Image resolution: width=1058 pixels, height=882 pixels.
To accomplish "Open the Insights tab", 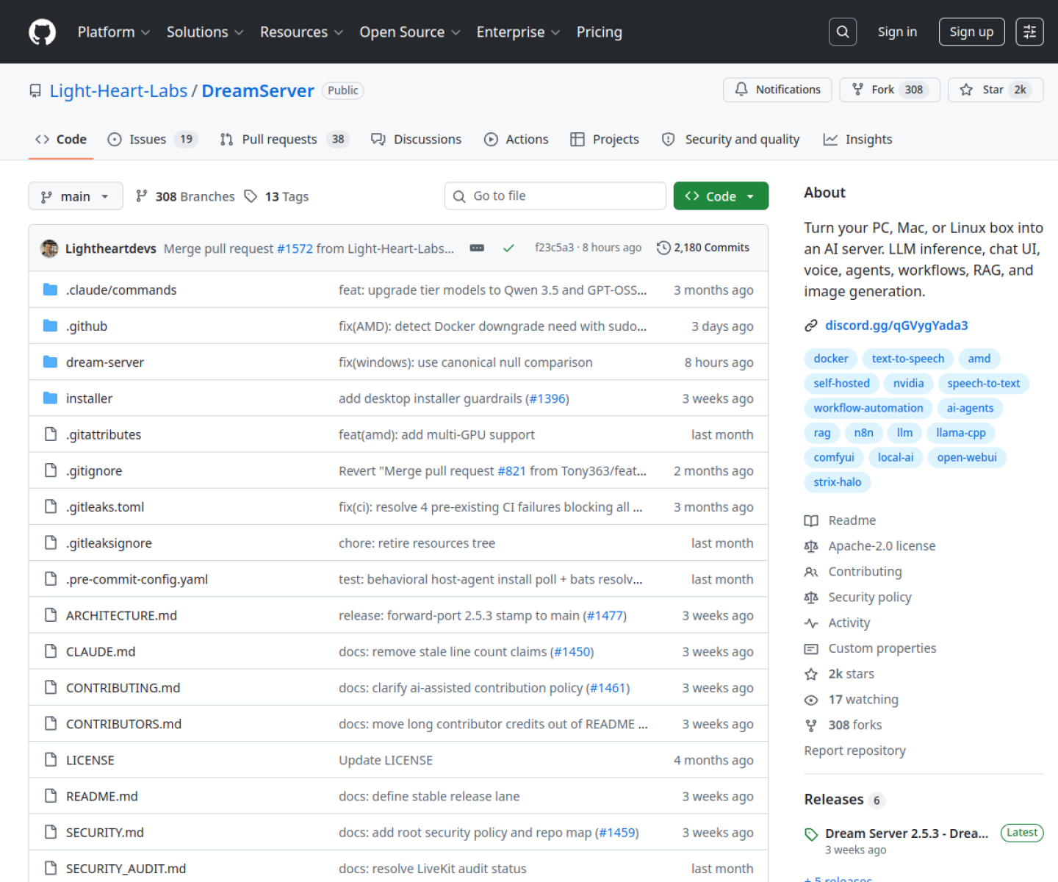I will click(x=857, y=139).
